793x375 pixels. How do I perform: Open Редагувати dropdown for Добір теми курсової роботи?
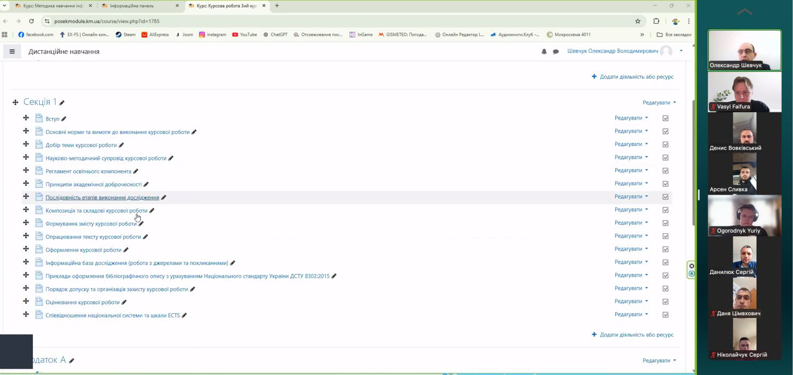tap(631, 144)
